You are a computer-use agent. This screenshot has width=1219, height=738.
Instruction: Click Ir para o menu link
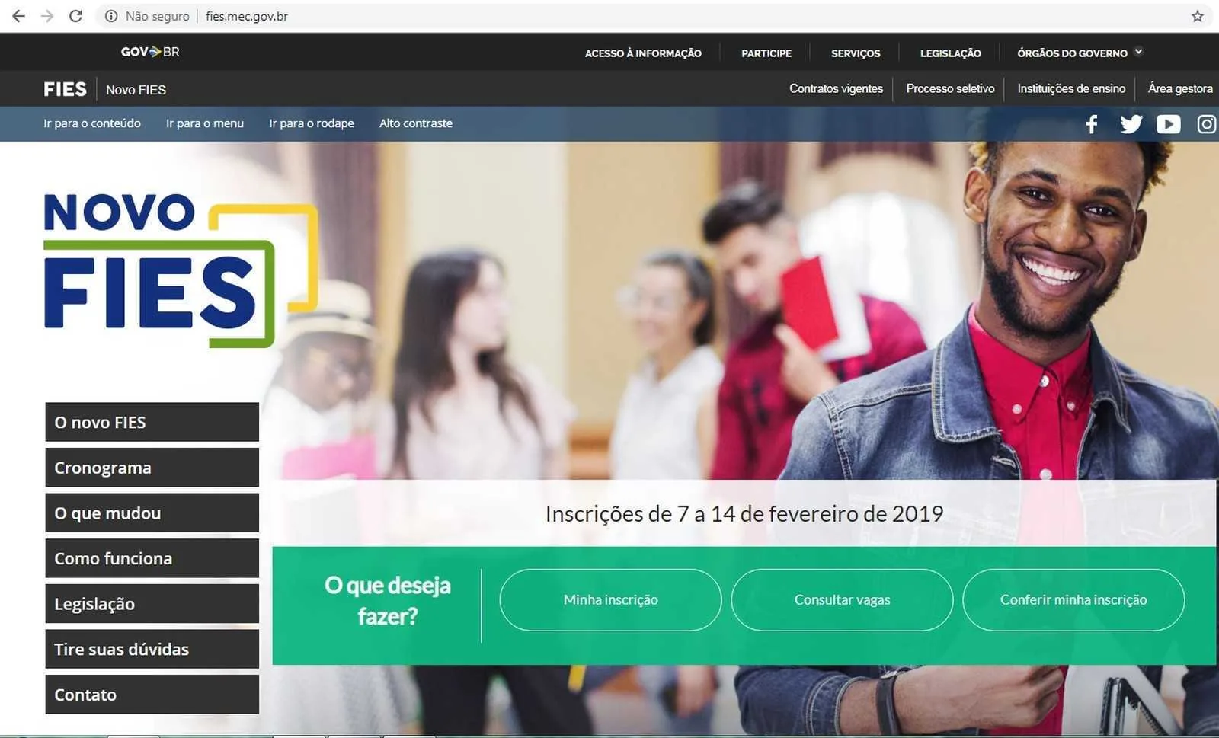205,123
